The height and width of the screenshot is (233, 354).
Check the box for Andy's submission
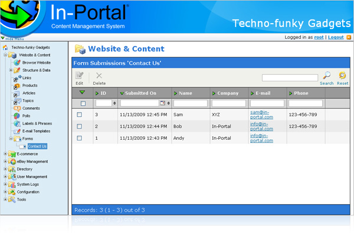point(79,138)
